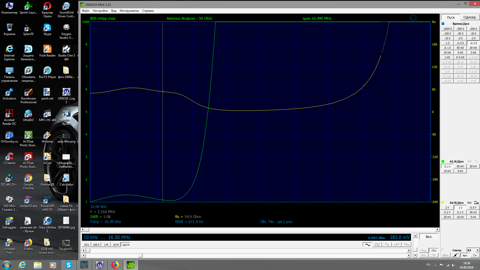Toggle the ГКЧ sweep generator mode
Viewport: 480px width, 270px height.
(434, 250)
